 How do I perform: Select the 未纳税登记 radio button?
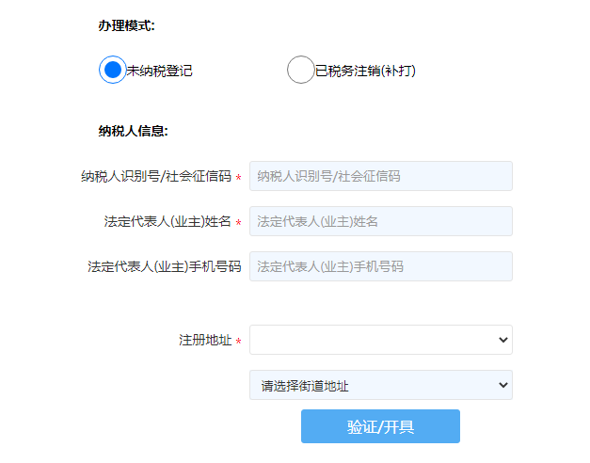click(x=112, y=70)
